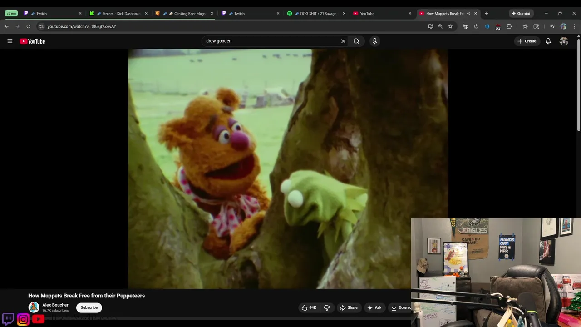Open the YouTube hamburger guide menu
581x327 pixels.
pyautogui.click(x=10, y=41)
